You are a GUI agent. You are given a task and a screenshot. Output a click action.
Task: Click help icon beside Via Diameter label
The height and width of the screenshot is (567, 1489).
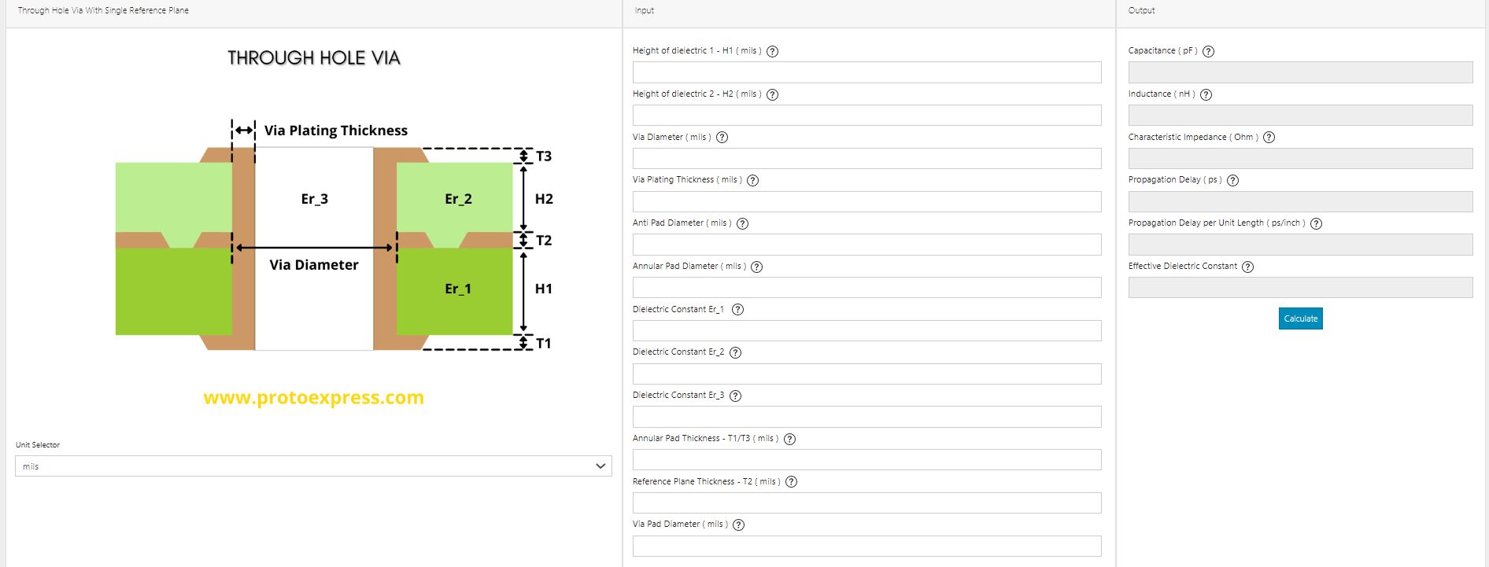pos(722,138)
